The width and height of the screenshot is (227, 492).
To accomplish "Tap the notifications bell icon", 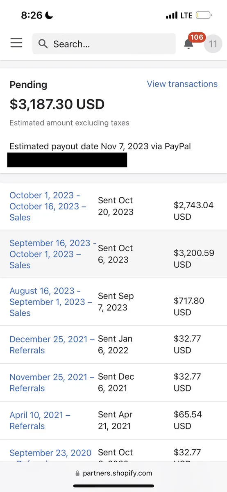I will [x=188, y=44].
